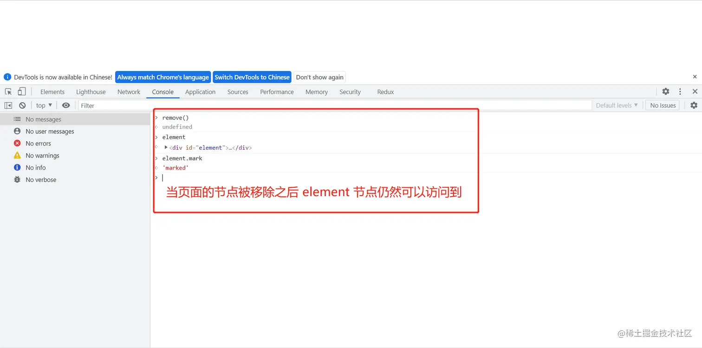Open the Default levels dropdown
The height and width of the screenshot is (348, 702).
coord(617,105)
